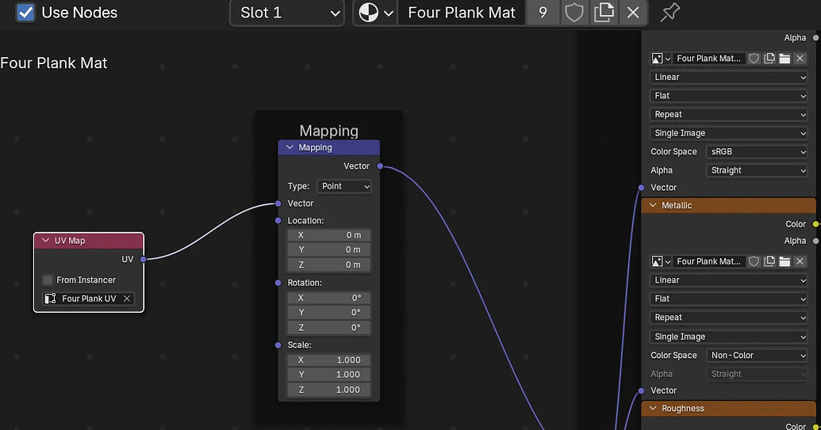This screenshot has width=821, height=430.
Task: Browse image in the Metallic texture node
Action: pos(661,261)
